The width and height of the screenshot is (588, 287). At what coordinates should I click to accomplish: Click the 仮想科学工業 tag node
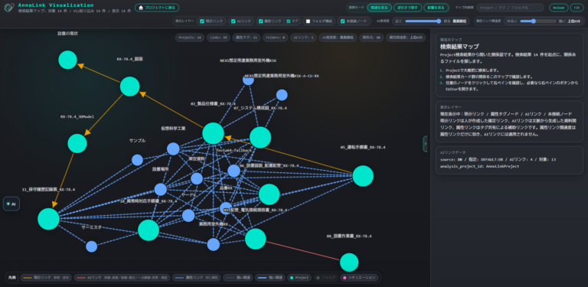173,148
